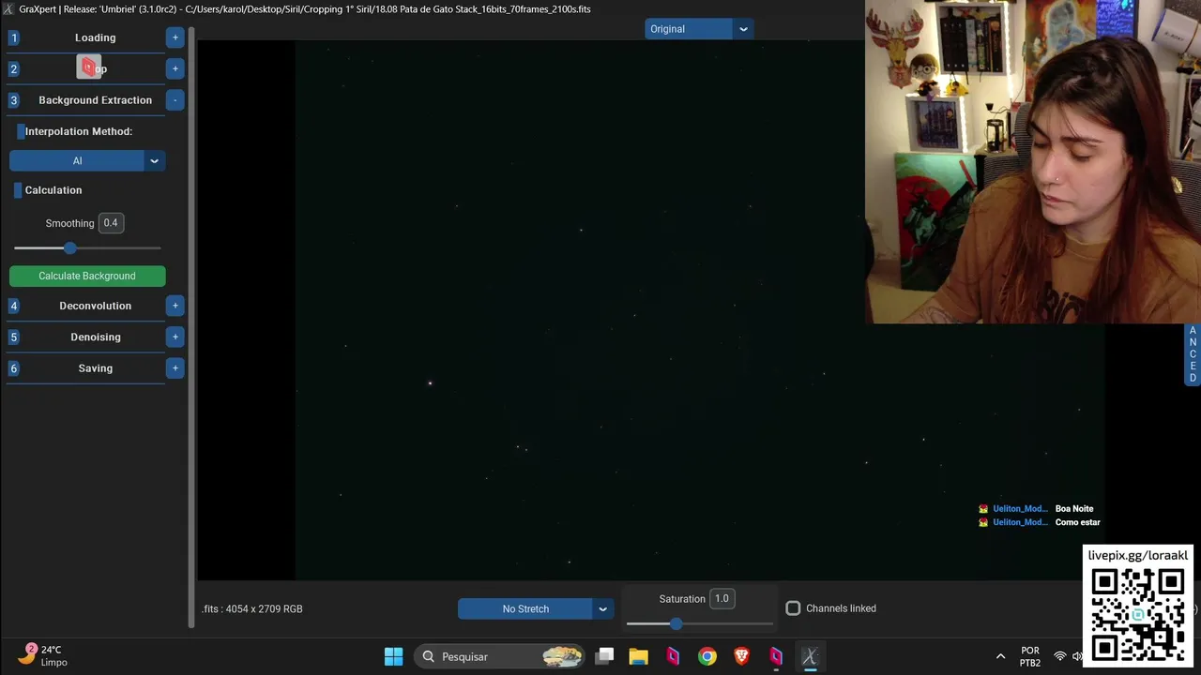Open Brave browser from the taskbar
This screenshot has height=675, width=1201.
coord(741,656)
